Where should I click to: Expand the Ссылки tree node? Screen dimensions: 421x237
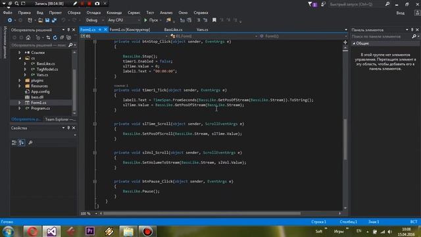coord(20,53)
